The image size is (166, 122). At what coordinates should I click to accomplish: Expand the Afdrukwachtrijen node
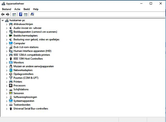tap(7, 24)
